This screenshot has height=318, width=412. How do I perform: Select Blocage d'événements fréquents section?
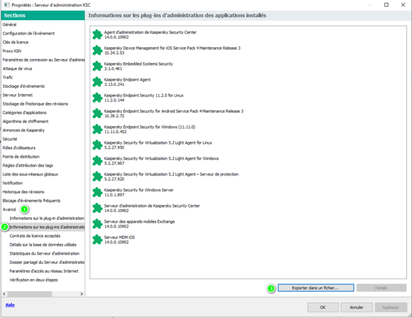[32, 201]
